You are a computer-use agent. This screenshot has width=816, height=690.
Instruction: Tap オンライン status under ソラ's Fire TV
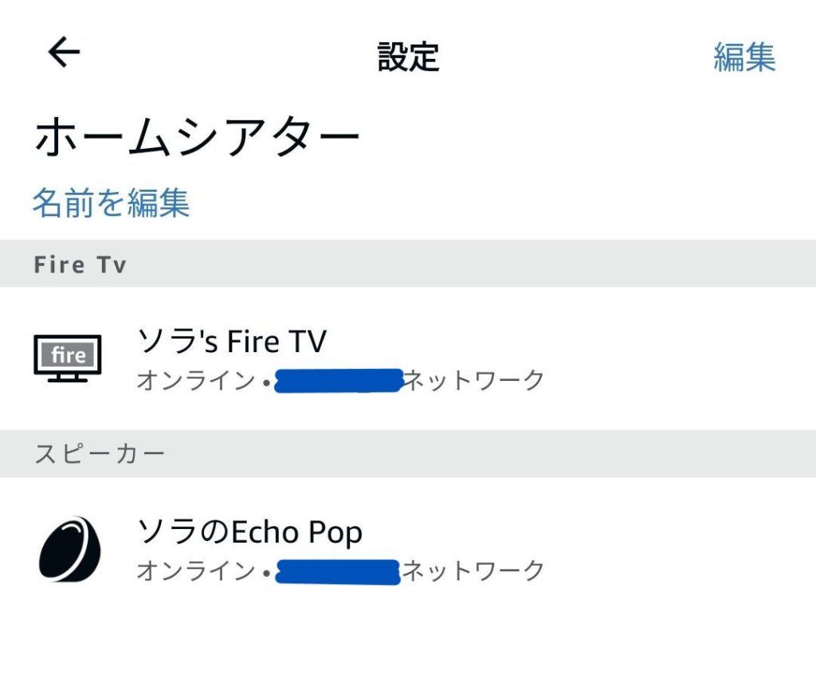[195, 381]
